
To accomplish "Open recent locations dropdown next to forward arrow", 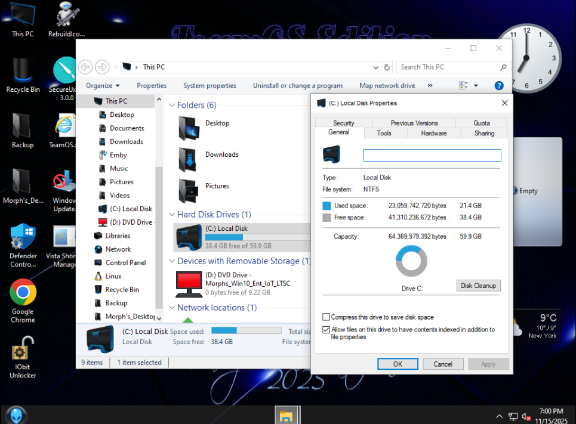I will [x=116, y=67].
